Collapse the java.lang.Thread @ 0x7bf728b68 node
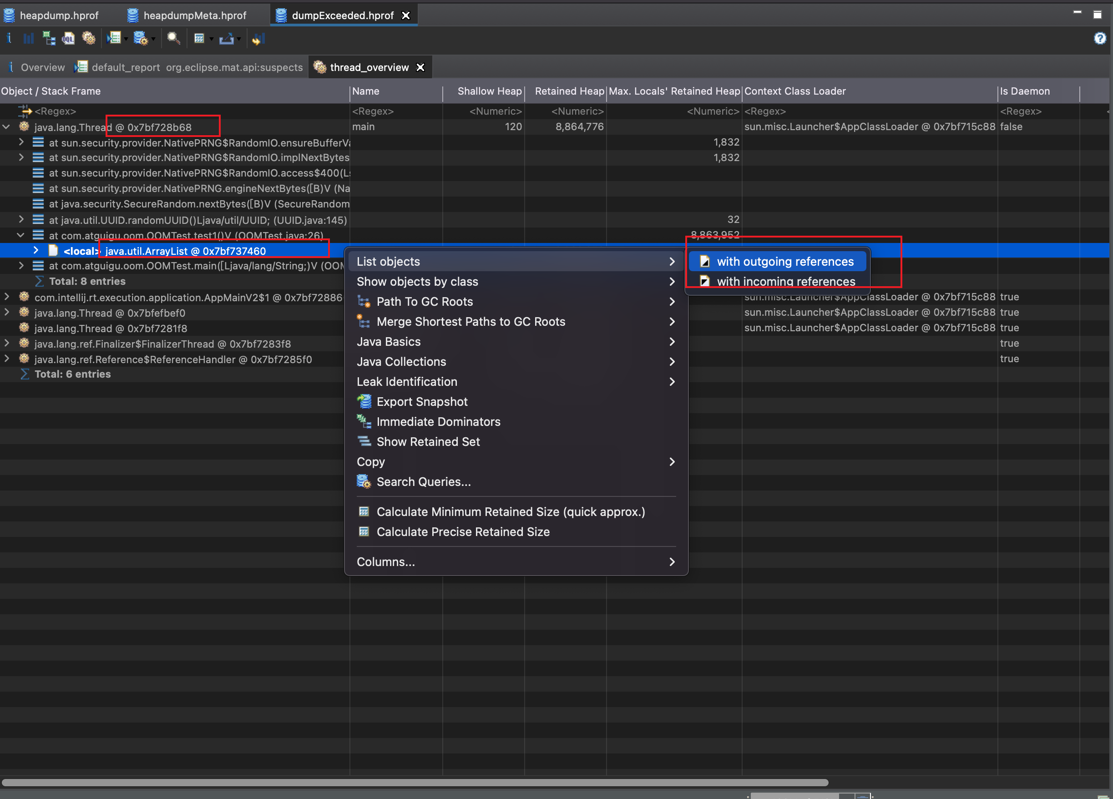Image resolution: width=1113 pixels, height=799 pixels. tap(6, 126)
